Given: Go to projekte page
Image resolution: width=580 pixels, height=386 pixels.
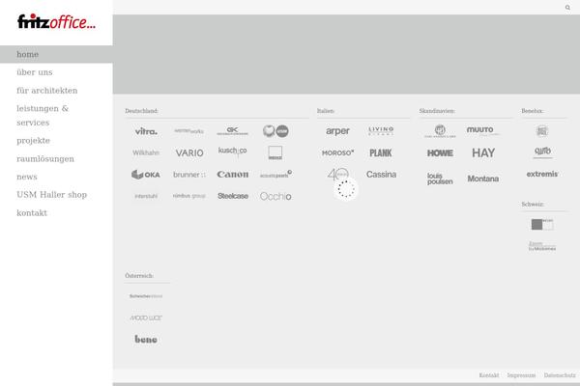Looking at the screenshot, I should 33,141.
